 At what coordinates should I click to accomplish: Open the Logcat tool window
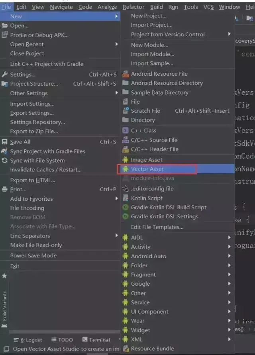click(28, 339)
